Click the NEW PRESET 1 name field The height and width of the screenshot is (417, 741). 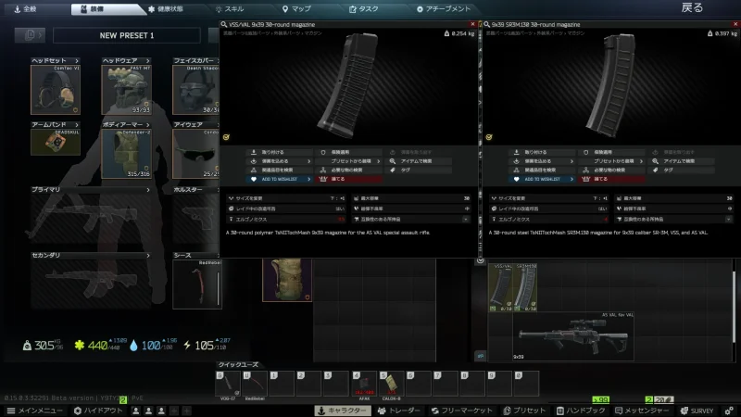point(126,35)
